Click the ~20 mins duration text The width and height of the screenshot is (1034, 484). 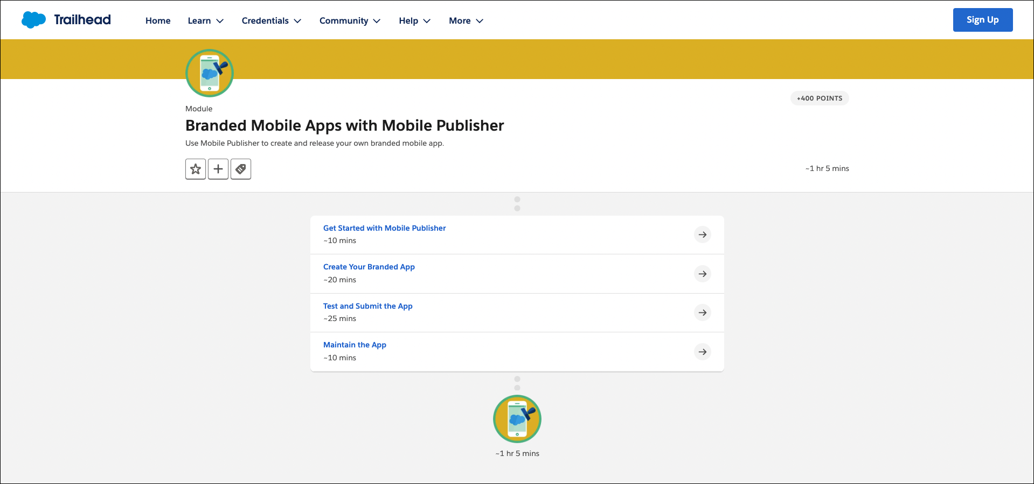click(340, 280)
